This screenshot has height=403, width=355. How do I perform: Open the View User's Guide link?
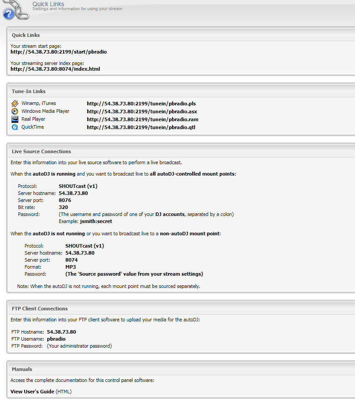[x=32, y=392]
